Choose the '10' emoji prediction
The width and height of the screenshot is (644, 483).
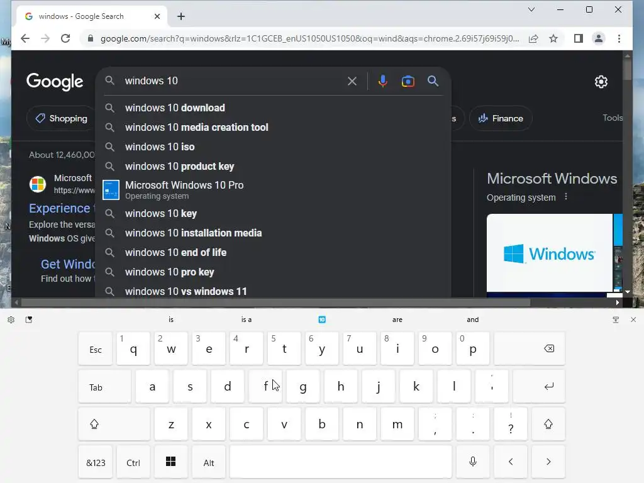point(322,319)
